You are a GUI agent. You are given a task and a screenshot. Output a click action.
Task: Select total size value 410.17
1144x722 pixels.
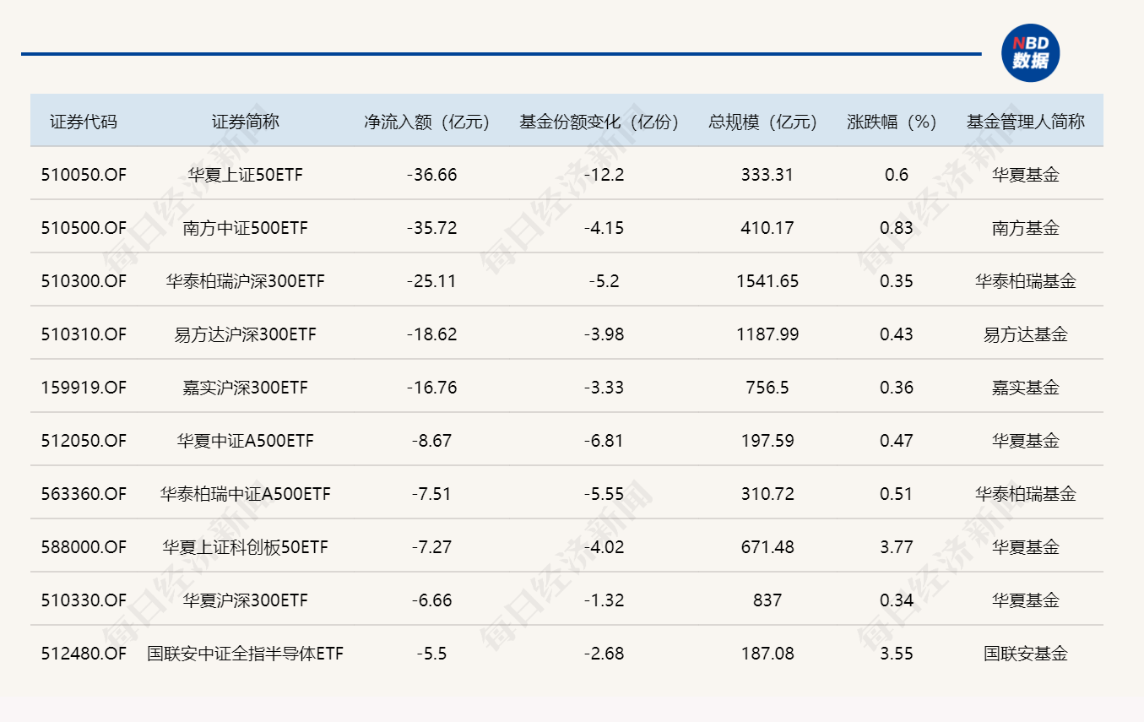click(x=767, y=228)
